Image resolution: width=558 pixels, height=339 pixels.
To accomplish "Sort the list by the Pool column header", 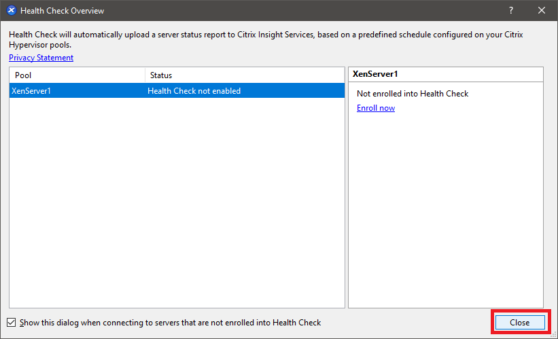I will [77, 75].
